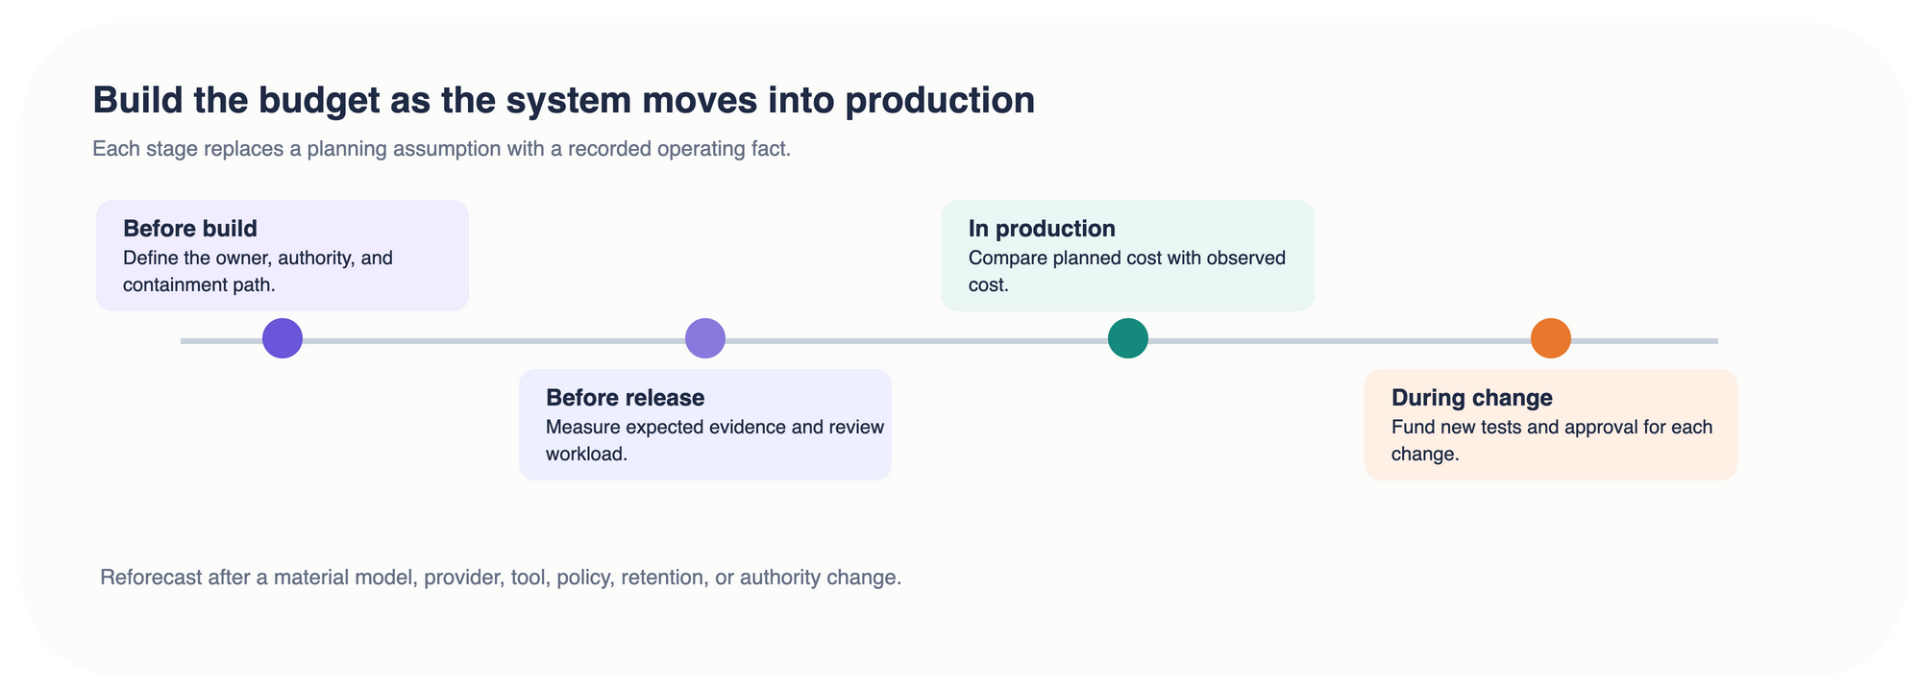Click the orange During change timeline dot
The height and width of the screenshot is (690, 1920).
click(x=1551, y=338)
